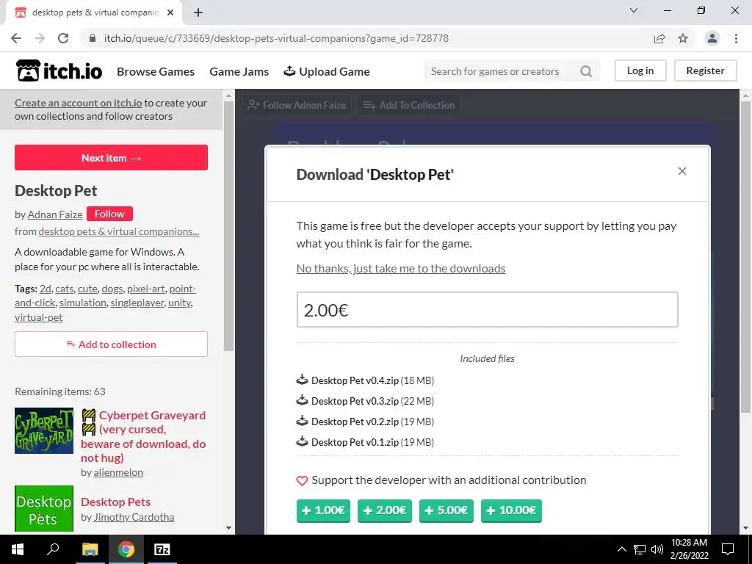Add 1.00€ contribution
Image resolution: width=752 pixels, height=564 pixels.
(x=323, y=510)
